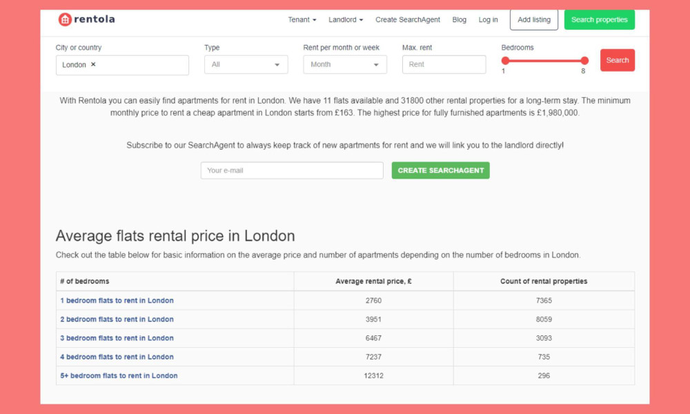690x414 pixels.
Task: Open 3 bedroom flats to rent link
Action: click(x=117, y=338)
